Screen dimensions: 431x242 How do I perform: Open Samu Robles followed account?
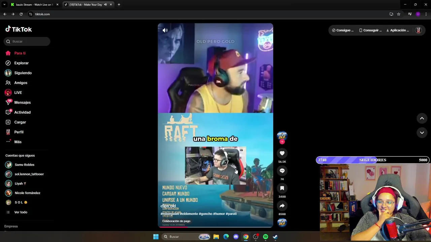click(20, 165)
